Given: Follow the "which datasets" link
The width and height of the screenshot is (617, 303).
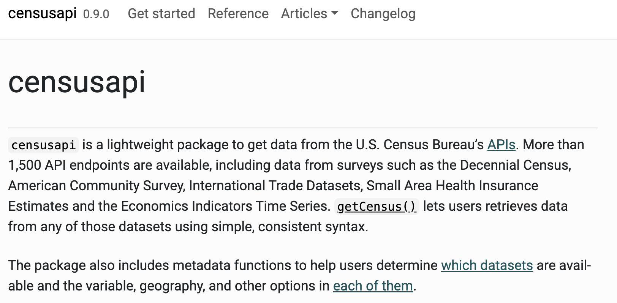Looking at the screenshot, I should pyautogui.click(x=487, y=265).
